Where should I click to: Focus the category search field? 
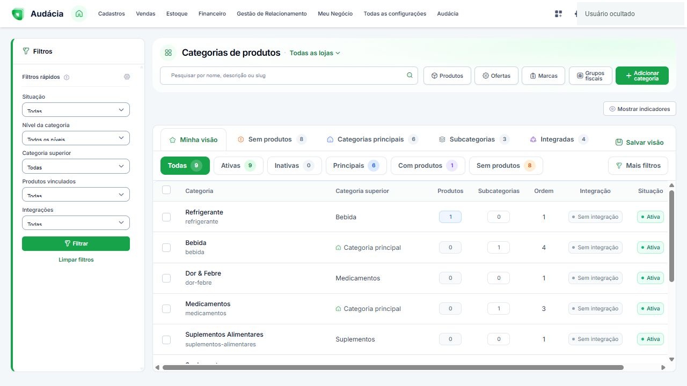click(x=289, y=76)
